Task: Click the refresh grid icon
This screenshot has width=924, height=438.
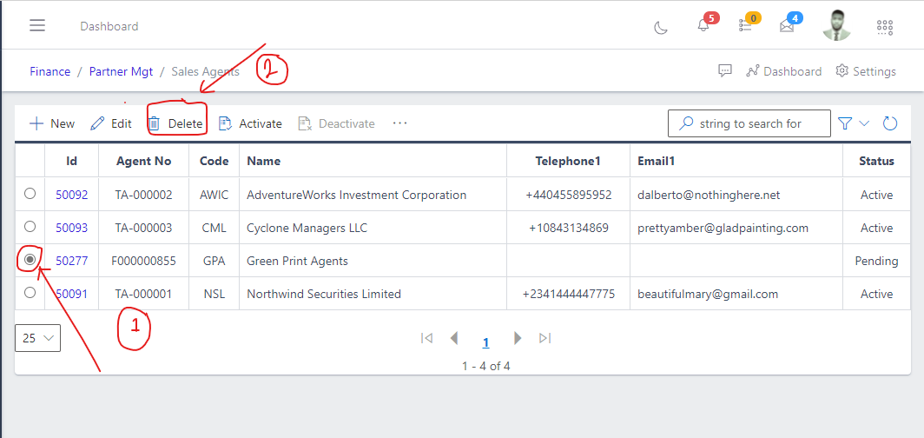Action: click(x=890, y=123)
